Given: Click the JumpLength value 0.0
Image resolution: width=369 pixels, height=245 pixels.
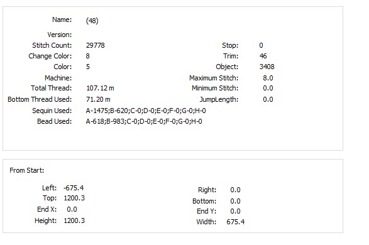Looking at the screenshot, I should coord(268,99).
